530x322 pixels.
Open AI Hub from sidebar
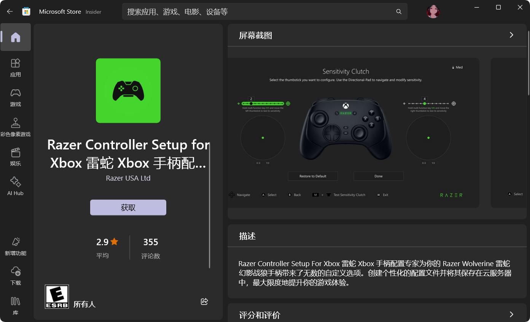tap(16, 186)
